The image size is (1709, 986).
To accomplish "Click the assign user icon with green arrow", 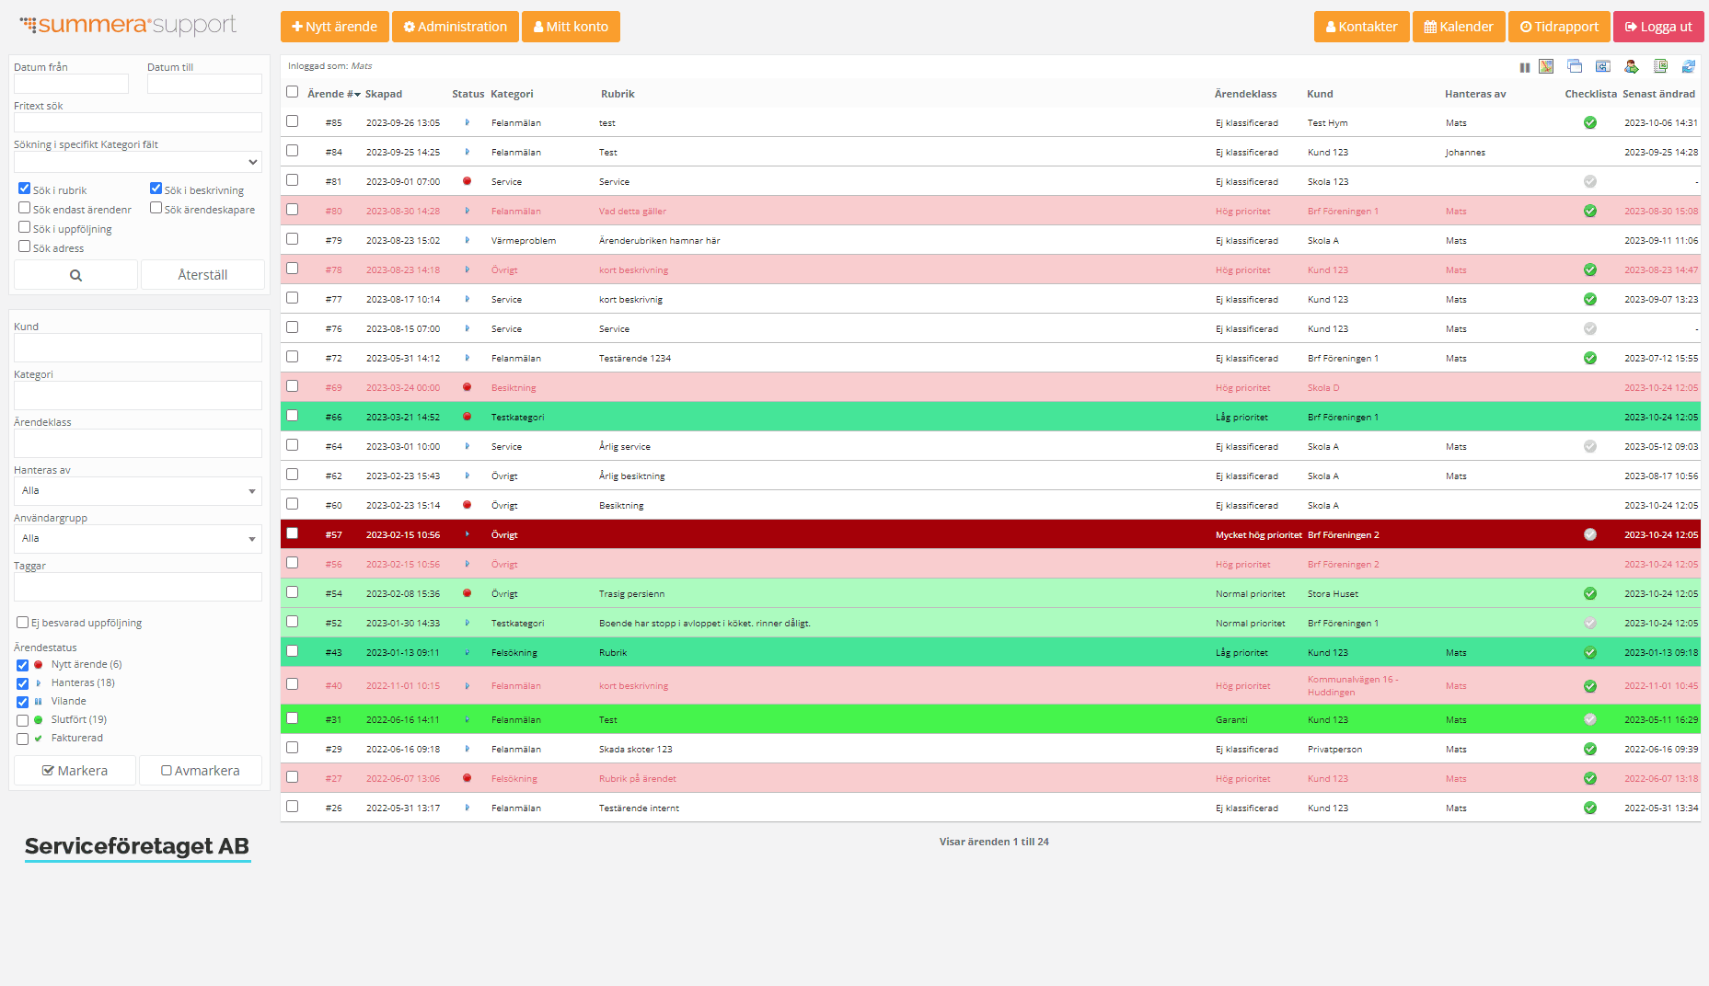I will click(1632, 66).
